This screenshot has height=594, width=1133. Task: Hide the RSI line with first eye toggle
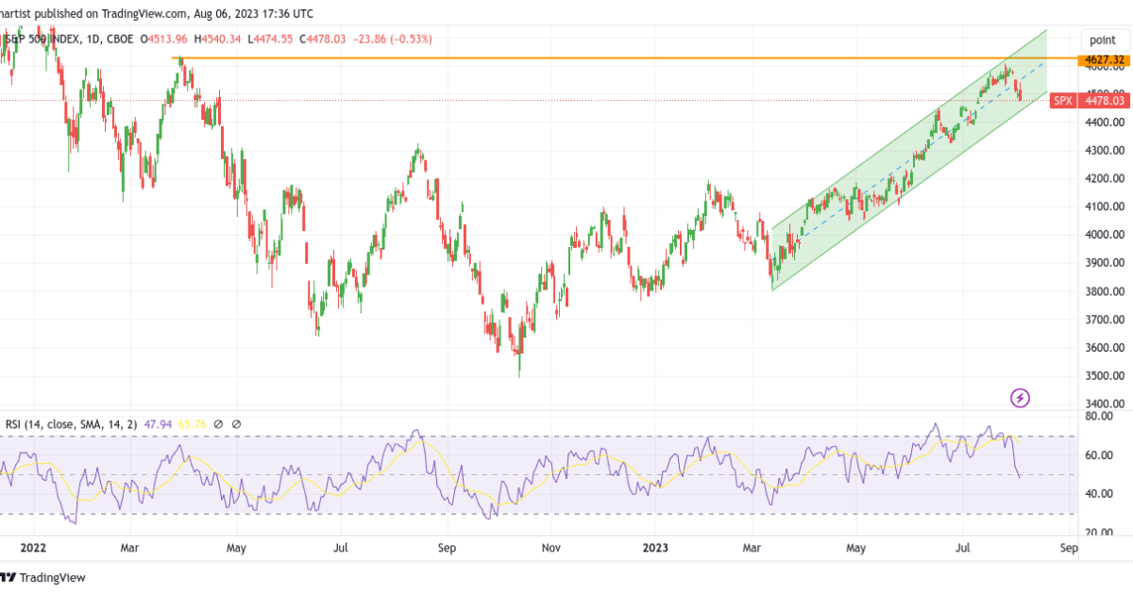(218, 424)
